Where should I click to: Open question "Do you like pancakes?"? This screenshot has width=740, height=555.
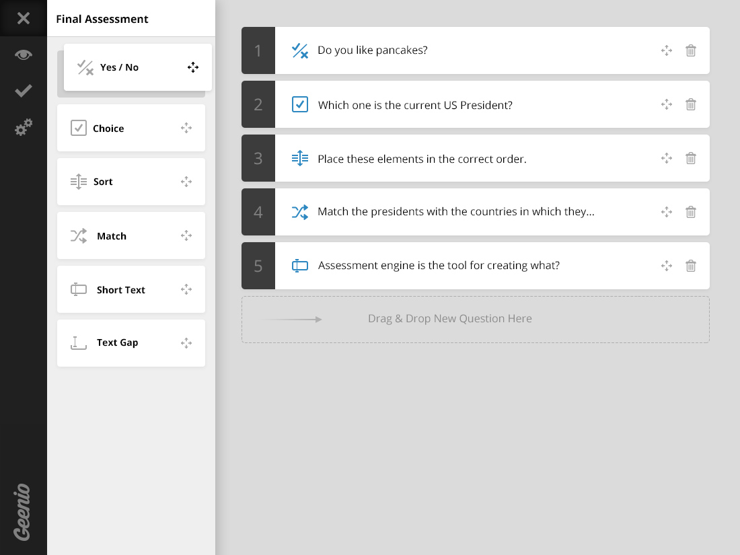[x=373, y=50]
